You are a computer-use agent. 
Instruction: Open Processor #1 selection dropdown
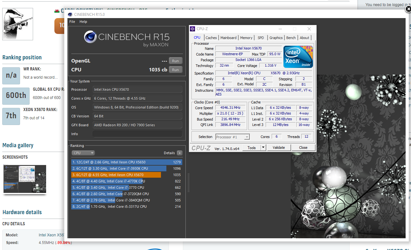coord(233,137)
